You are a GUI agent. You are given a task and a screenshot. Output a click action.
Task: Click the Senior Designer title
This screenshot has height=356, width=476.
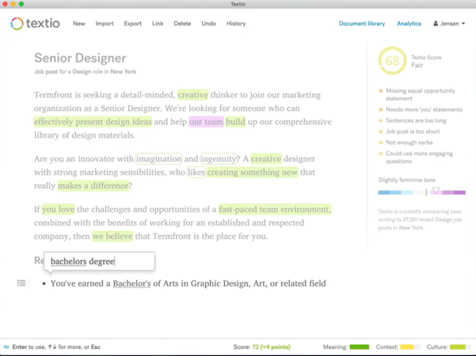[x=80, y=58]
